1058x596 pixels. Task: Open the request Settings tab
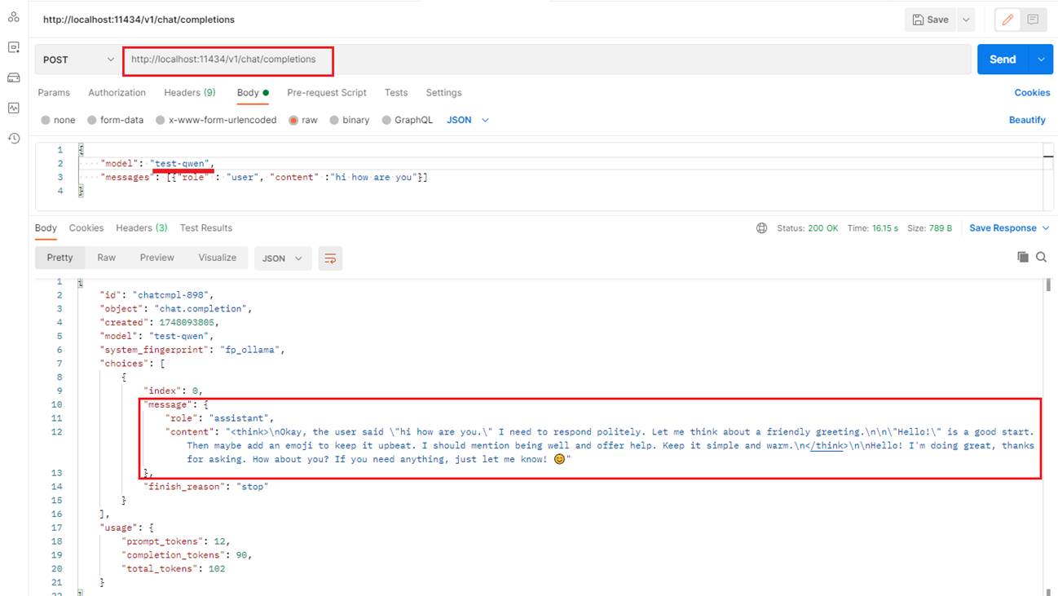click(x=443, y=93)
